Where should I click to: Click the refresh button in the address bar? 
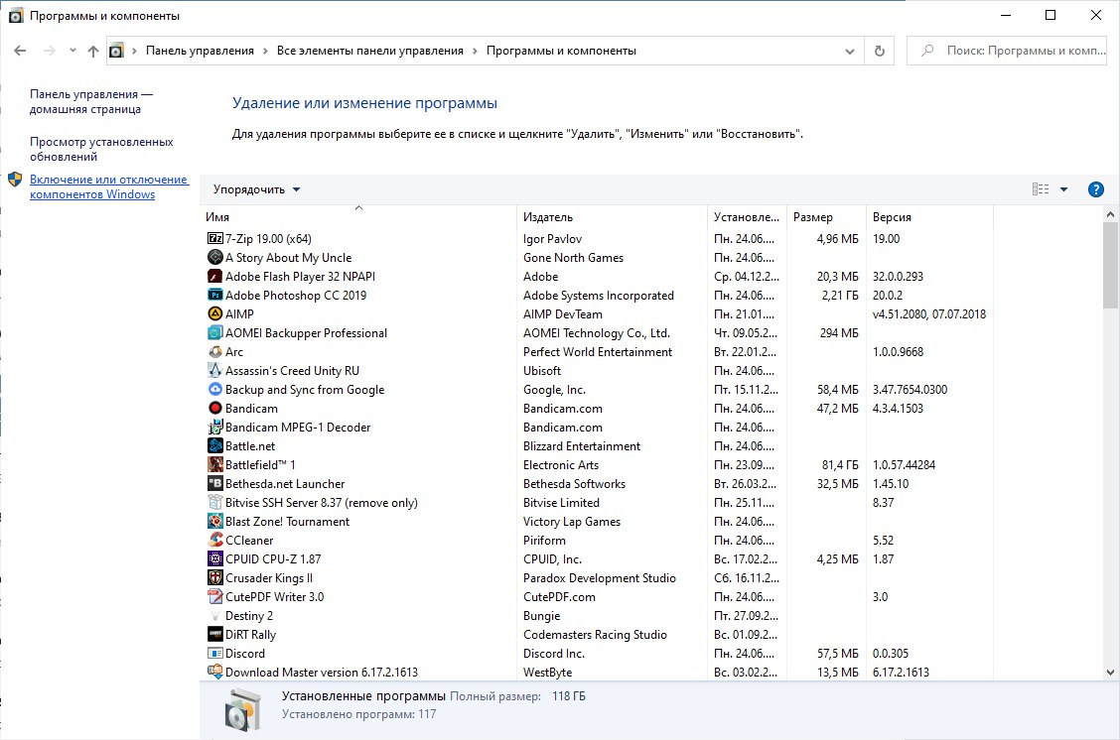click(x=880, y=51)
